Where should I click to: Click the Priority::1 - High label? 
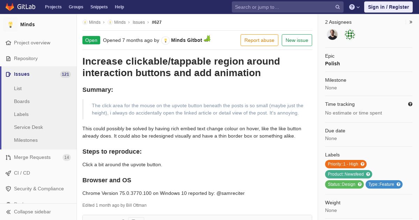click(346, 164)
